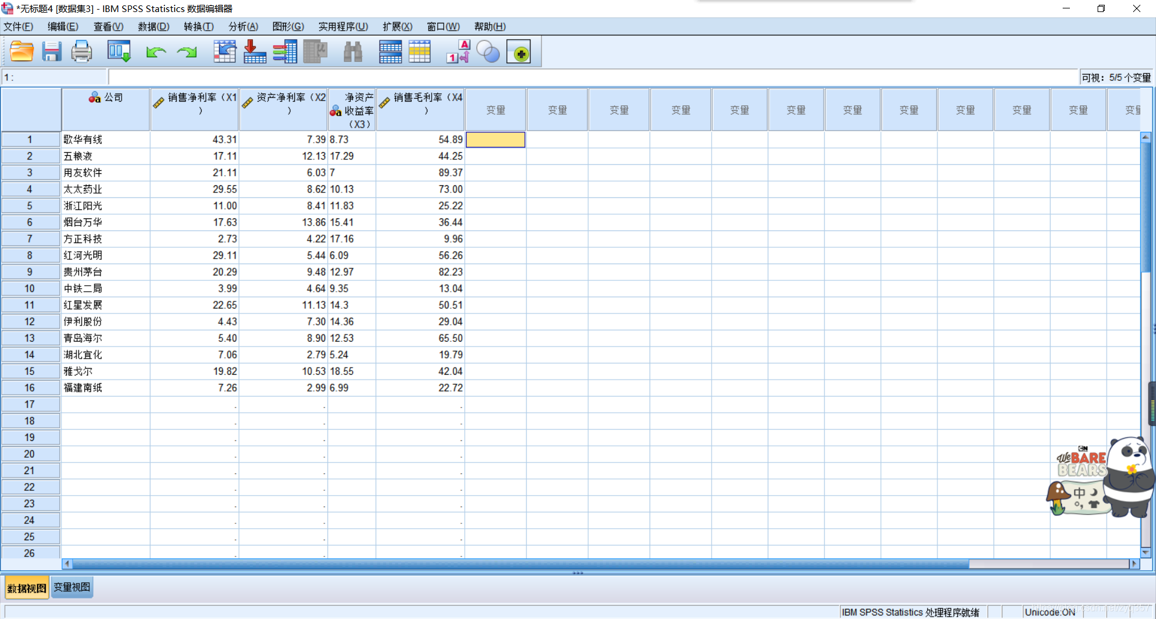Open the 分析(A) menu

[243, 26]
